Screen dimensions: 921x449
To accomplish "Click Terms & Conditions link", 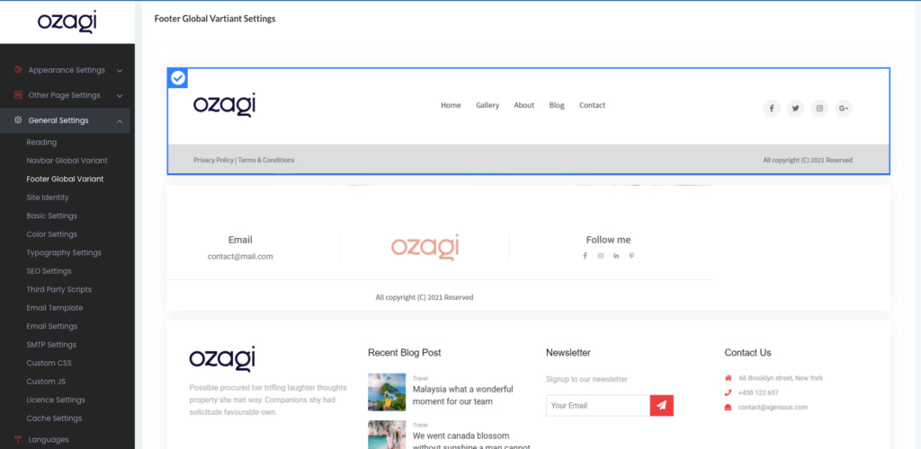I will (x=266, y=160).
